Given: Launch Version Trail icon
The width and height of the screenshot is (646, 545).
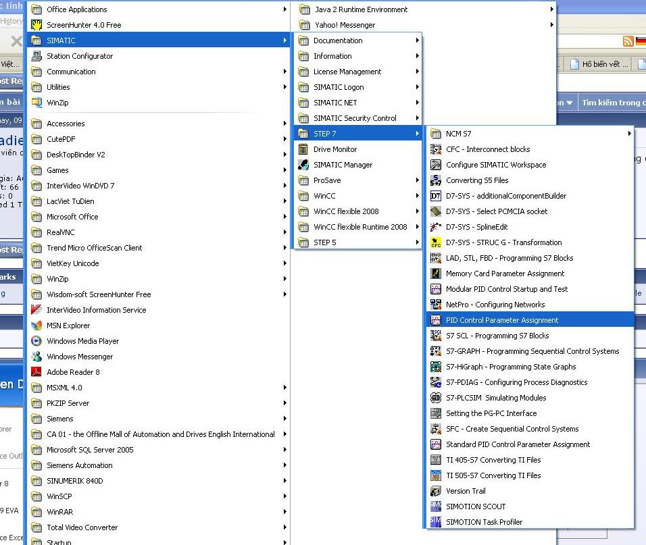Looking at the screenshot, I should [435, 491].
